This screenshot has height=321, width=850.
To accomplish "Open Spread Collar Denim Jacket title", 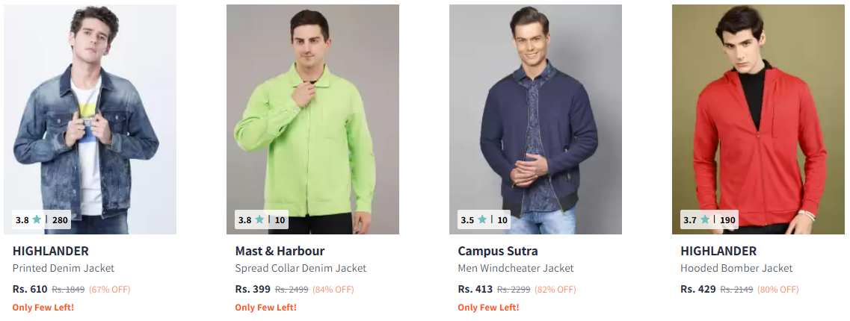I will [301, 269].
